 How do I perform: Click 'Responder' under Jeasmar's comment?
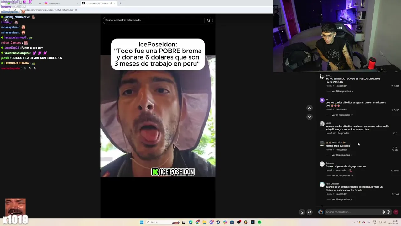point(341,170)
